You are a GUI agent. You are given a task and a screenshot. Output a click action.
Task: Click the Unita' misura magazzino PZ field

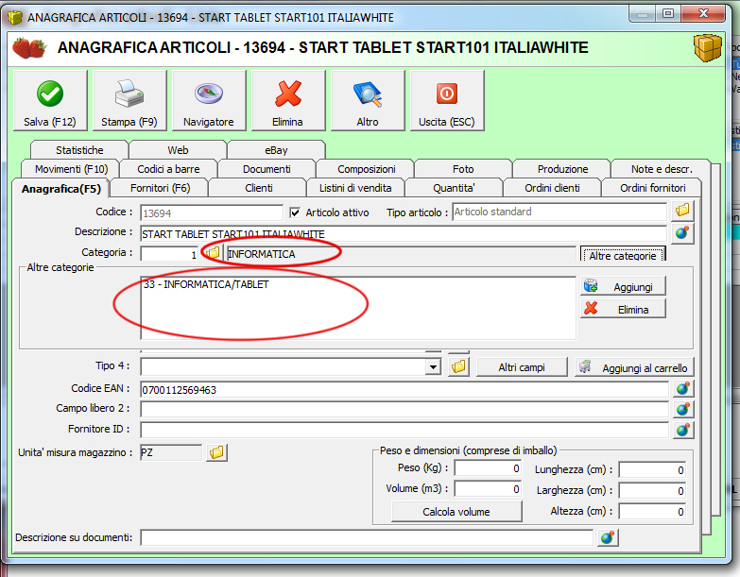[171, 452]
